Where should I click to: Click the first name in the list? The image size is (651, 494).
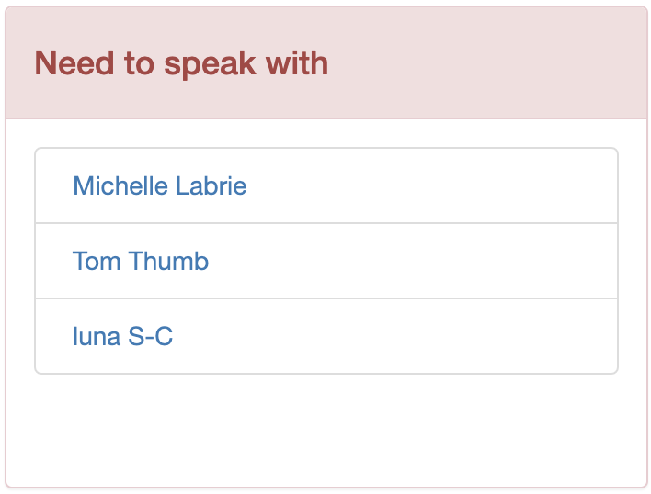click(x=159, y=186)
